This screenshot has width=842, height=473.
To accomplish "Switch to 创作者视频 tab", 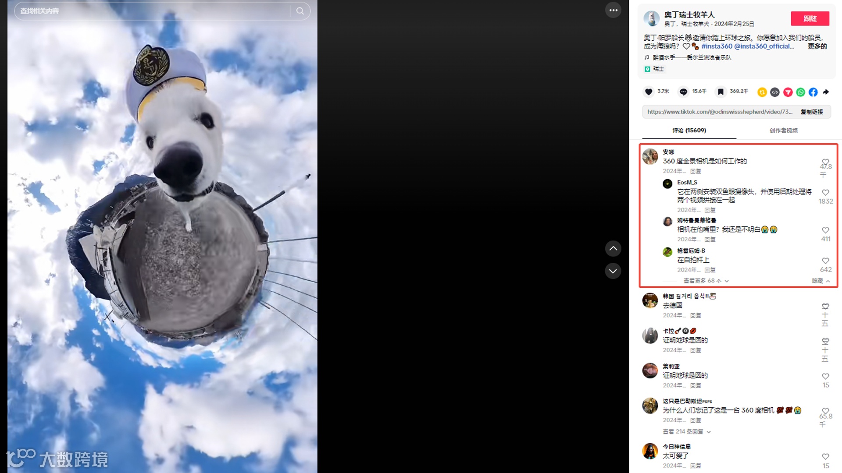I will [x=784, y=131].
